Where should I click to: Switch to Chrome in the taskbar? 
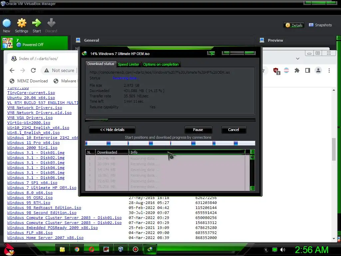point(77,249)
